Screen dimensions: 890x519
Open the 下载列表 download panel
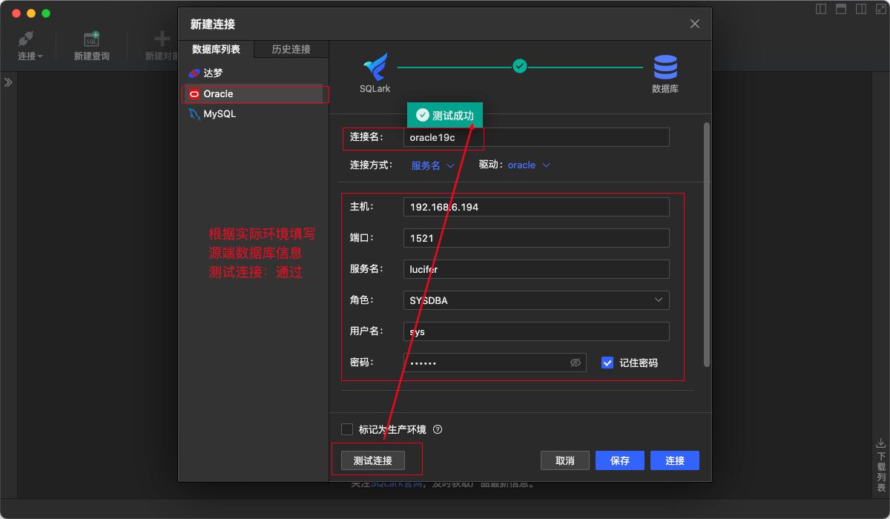(x=881, y=465)
